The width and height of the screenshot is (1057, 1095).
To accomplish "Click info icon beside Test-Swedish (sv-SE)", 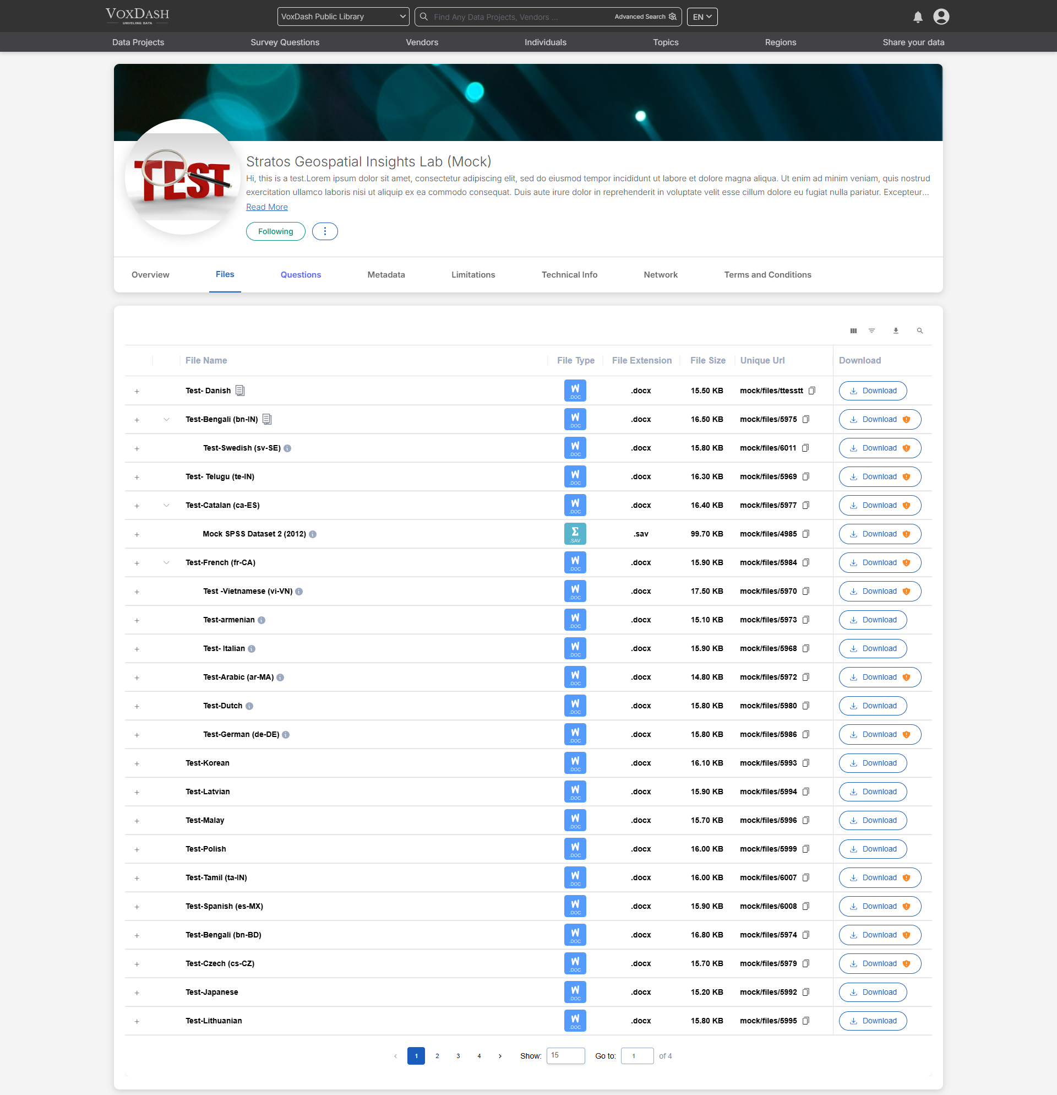I will coord(287,448).
